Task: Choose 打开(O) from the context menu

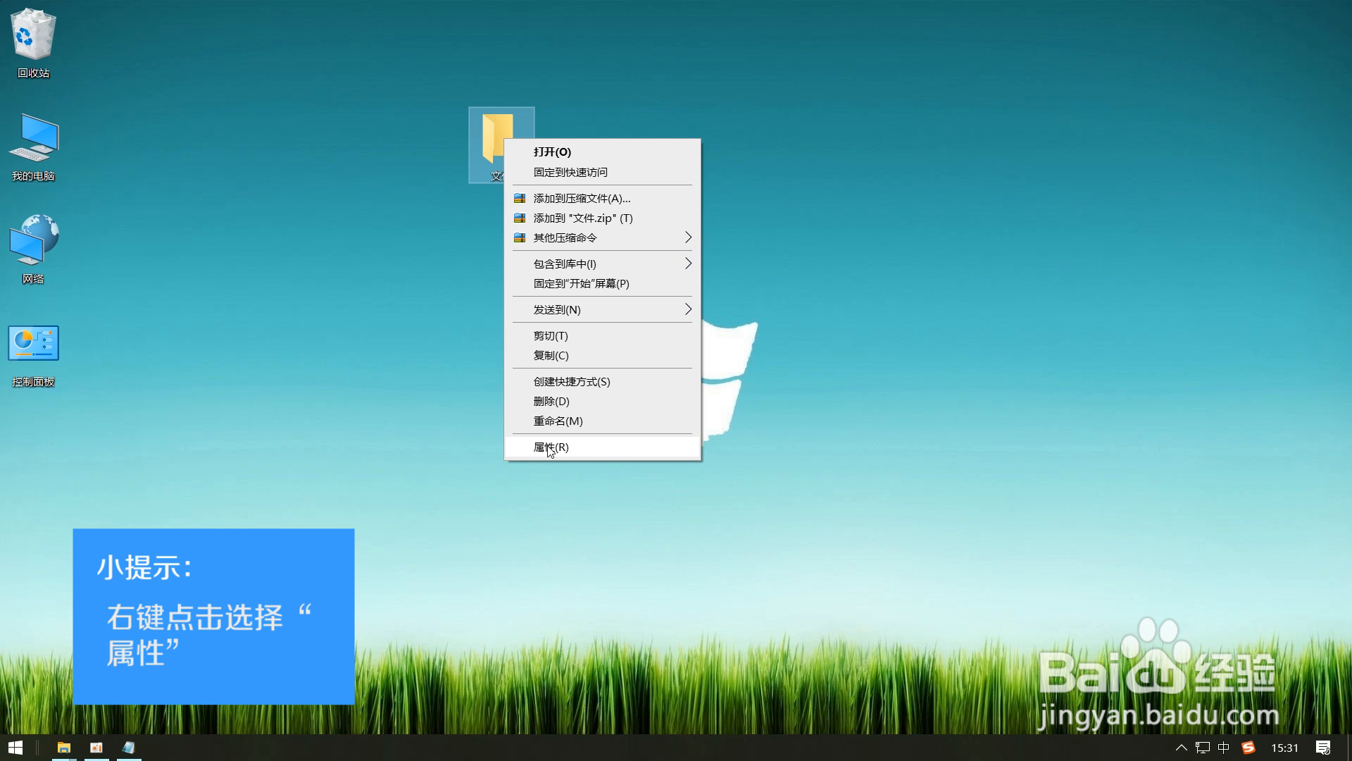Action: [603, 152]
